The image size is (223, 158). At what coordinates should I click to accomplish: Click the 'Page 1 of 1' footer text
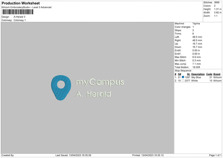point(215,155)
